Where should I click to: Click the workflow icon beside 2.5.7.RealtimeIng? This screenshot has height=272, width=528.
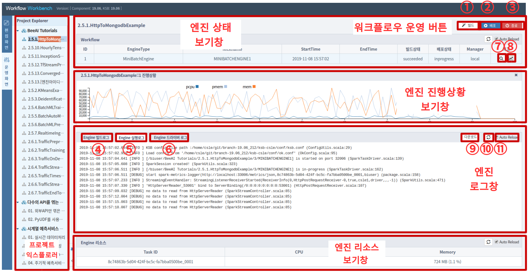[x=24, y=133]
